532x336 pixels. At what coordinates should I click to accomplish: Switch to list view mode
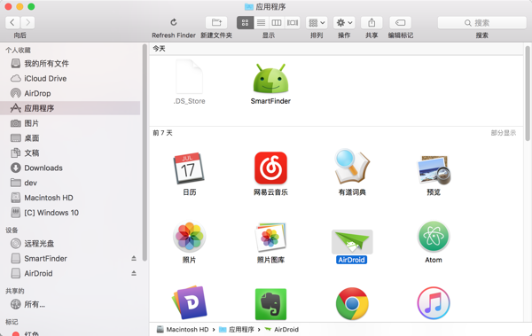coord(261,23)
